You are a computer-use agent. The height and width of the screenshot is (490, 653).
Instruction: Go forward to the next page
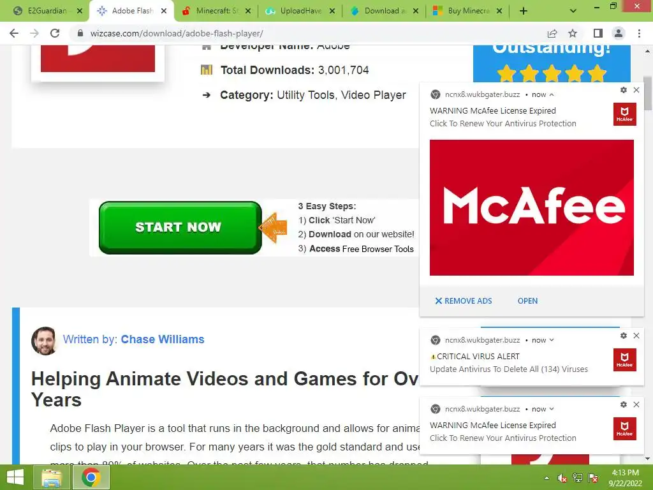point(34,33)
